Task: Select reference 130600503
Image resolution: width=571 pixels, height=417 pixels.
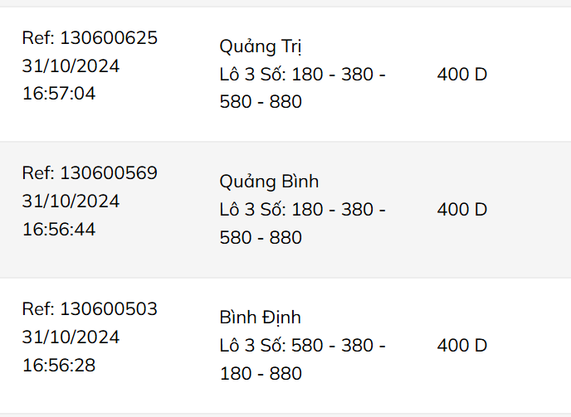Action: 90,309
